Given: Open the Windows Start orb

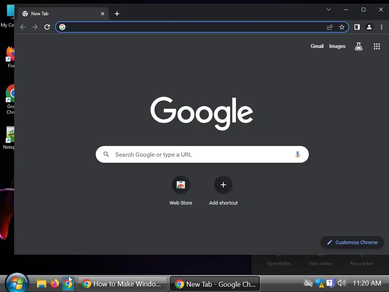Looking at the screenshot, I should (x=17, y=283).
